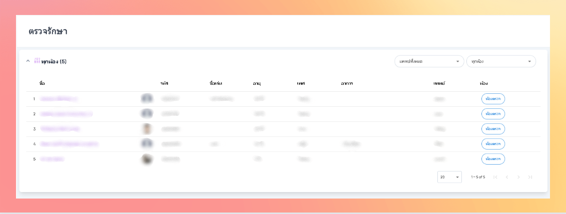This screenshot has width=566, height=214.
Task: Click the patient avatar in row 5
Action: tap(147, 159)
